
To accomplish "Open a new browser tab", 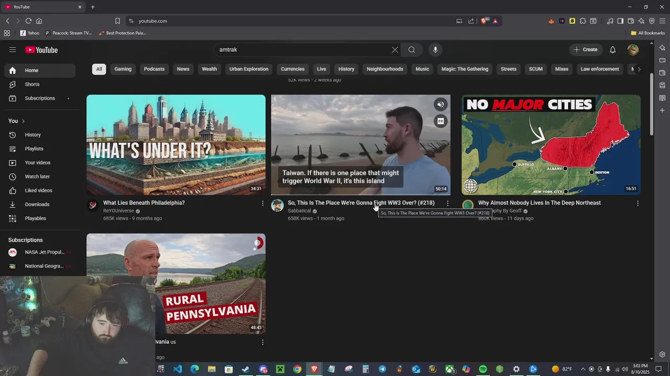I will coord(93,7).
